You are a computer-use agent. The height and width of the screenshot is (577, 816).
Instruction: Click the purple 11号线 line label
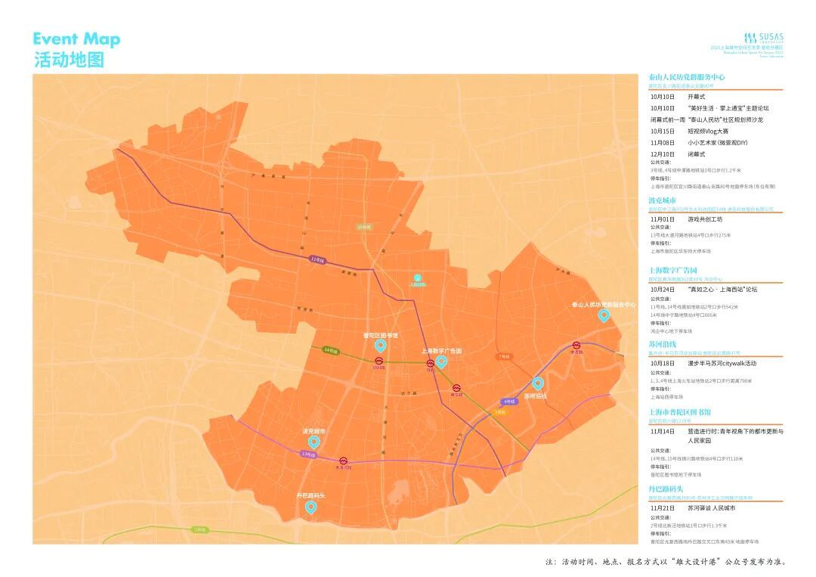(x=317, y=259)
